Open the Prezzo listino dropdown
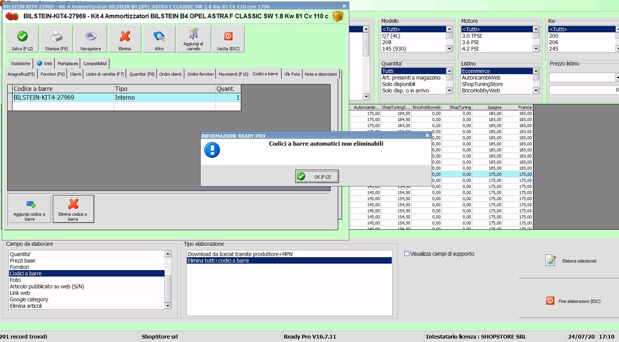Image resolution: width=619 pixels, height=342 pixels. pyautogui.click(x=617, y=78)
